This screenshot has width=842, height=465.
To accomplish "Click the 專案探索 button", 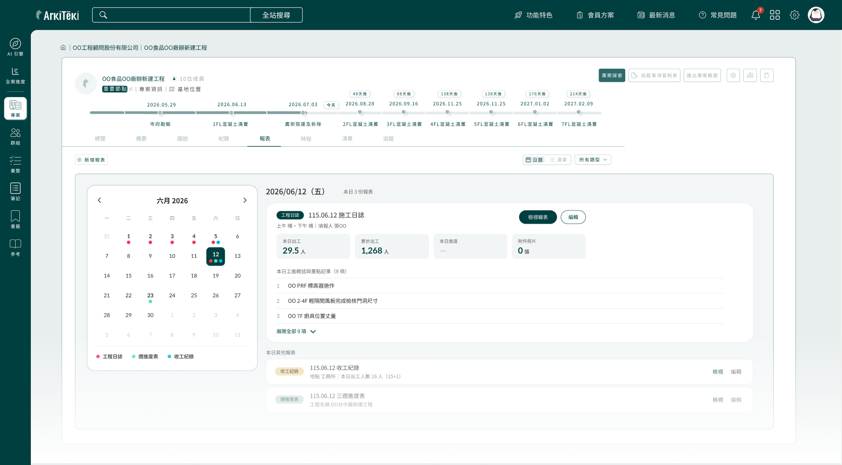I will 612,75.
